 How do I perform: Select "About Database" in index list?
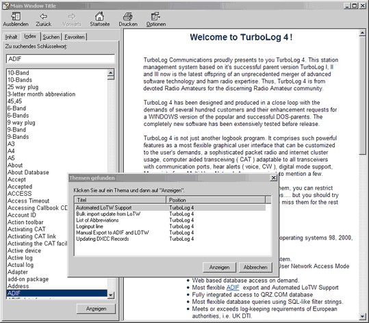(28, 172)
